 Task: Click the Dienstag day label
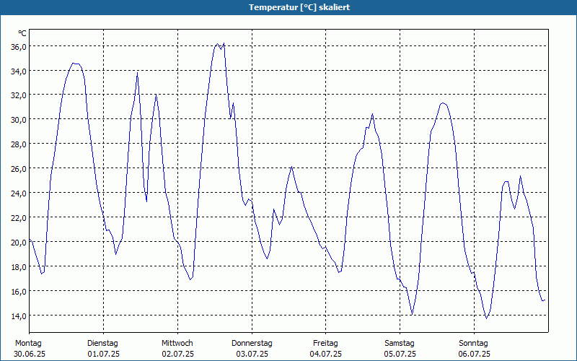(102, 344)
